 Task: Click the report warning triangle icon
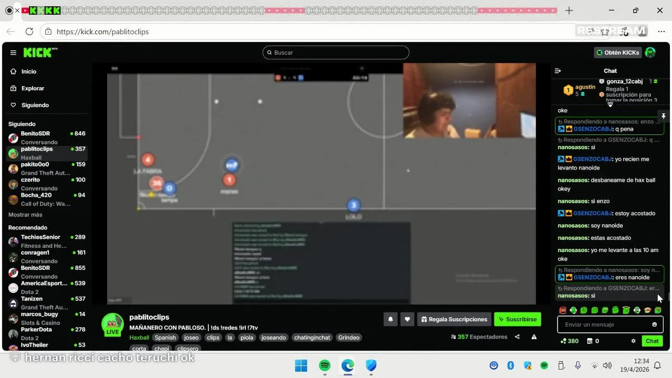point(534,337)
